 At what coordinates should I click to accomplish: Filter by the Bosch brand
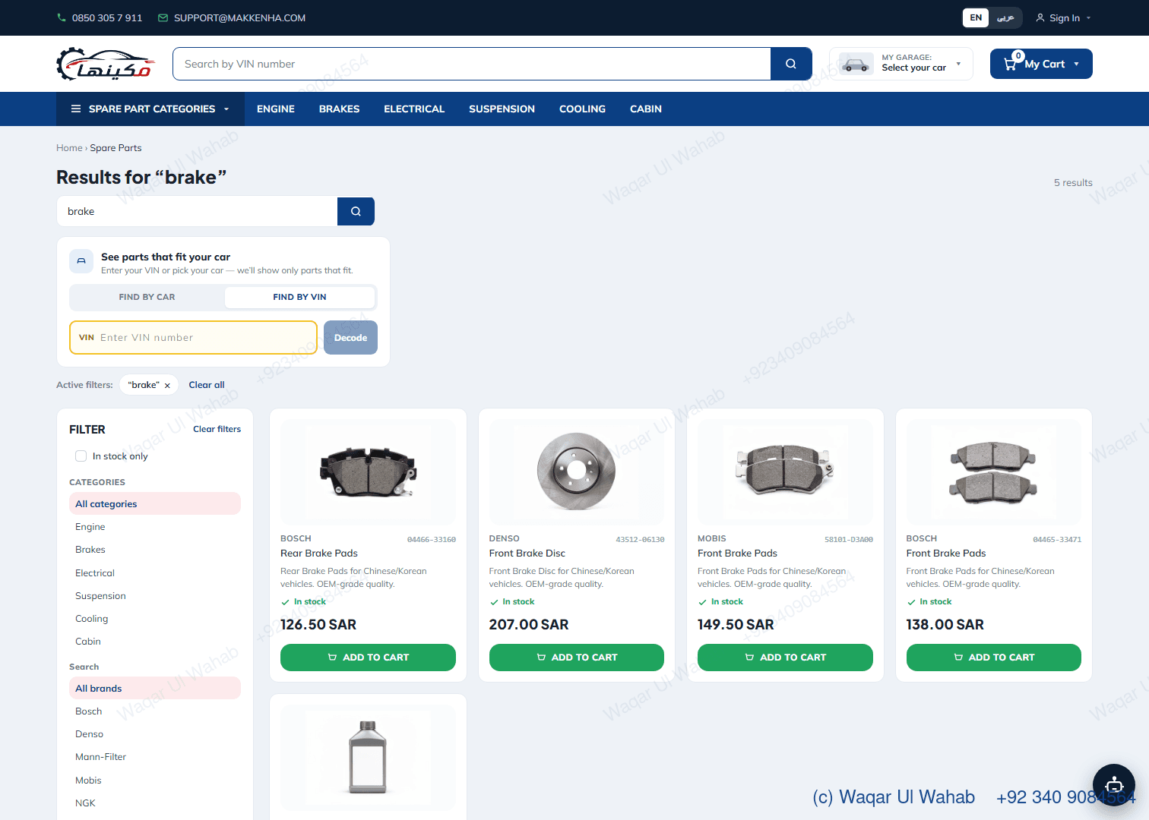coord(155,711)
